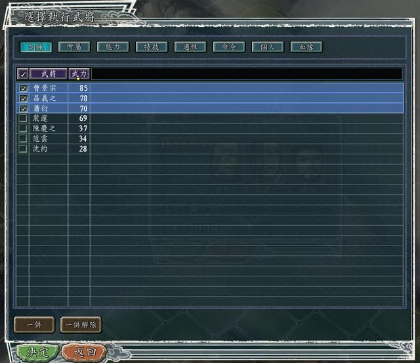Check the box next to 陳慶之
This screenshot has height=363, width=420.
[x=23, y=129]
